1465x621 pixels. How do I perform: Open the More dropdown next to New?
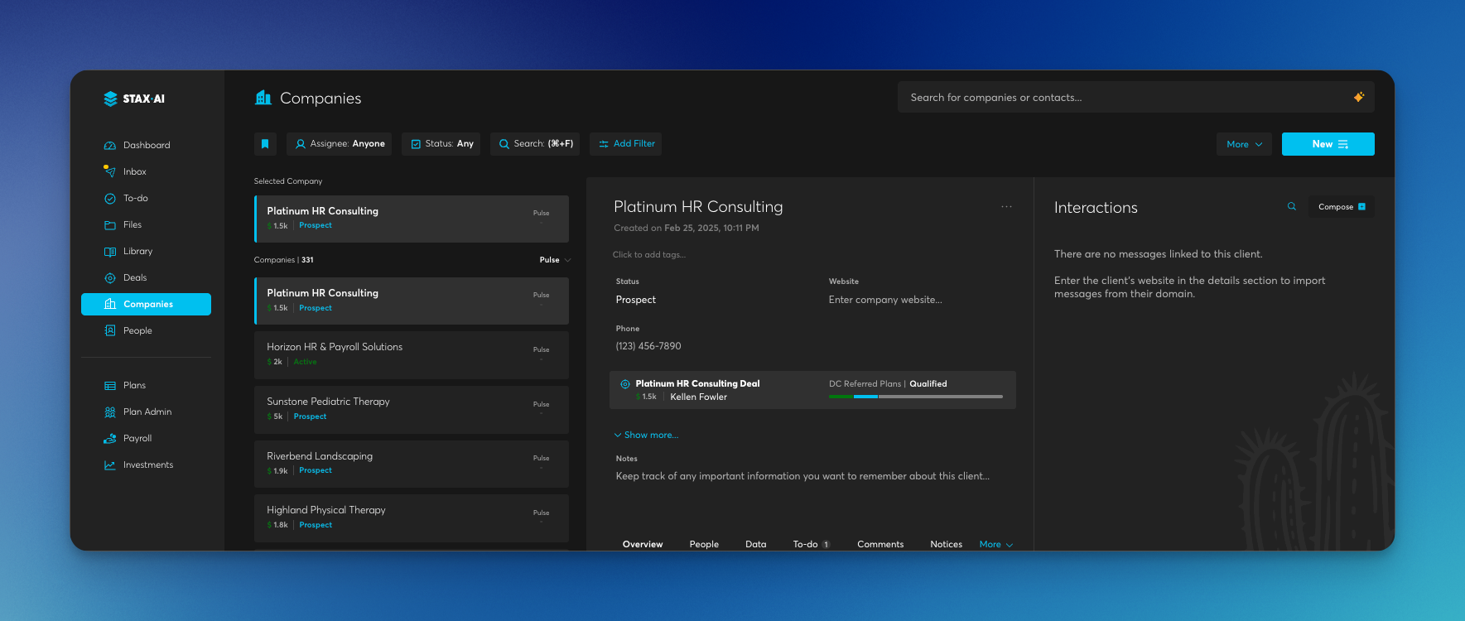[x=1243, y=144]
